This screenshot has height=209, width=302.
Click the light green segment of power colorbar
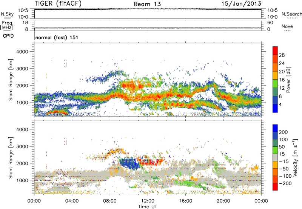pyautogui.click(x=275, y=84)
